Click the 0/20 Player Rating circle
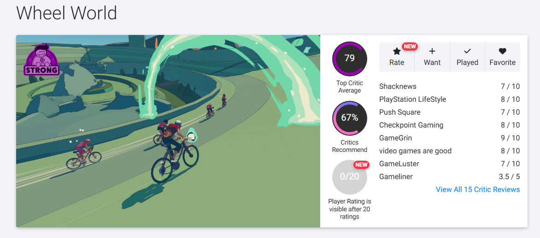540x238 pixels. pos(350,177)
